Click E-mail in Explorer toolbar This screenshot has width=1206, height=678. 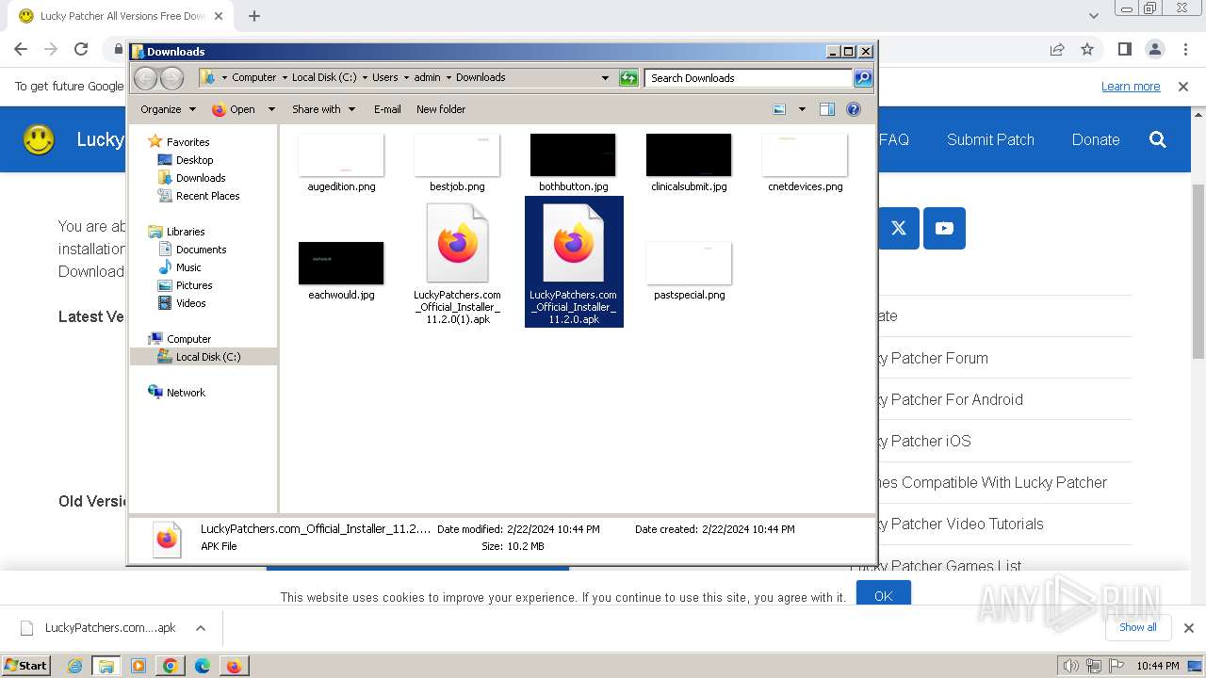click(x=387, y=109)
